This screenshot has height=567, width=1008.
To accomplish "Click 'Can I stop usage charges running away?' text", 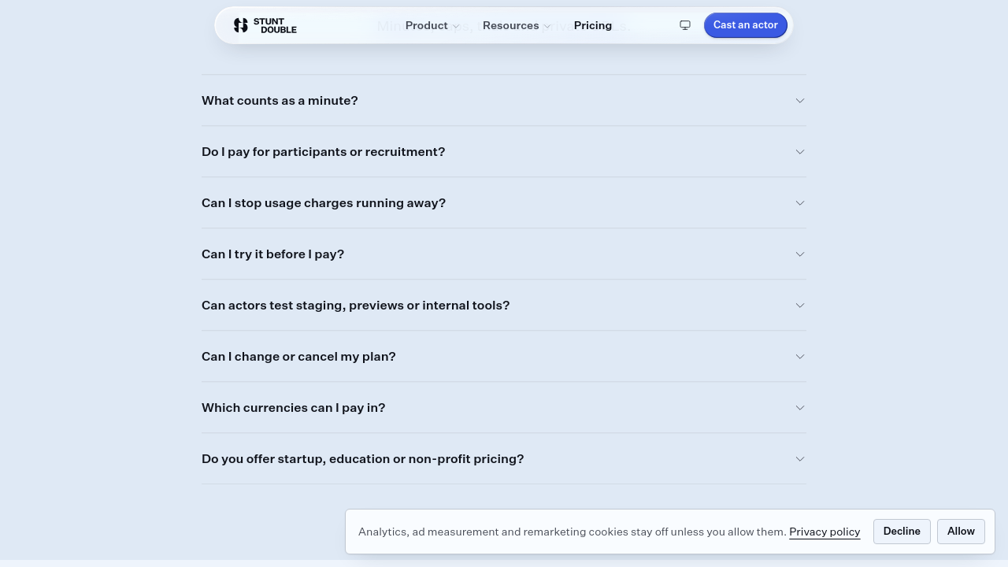I will tap(324, 203).
